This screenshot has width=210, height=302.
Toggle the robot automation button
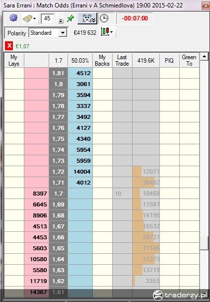(87, 18)
